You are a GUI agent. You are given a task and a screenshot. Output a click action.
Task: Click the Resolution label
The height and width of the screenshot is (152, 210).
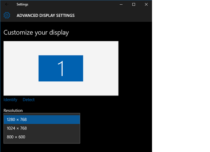pyautogui.click(x=13, y=111)
